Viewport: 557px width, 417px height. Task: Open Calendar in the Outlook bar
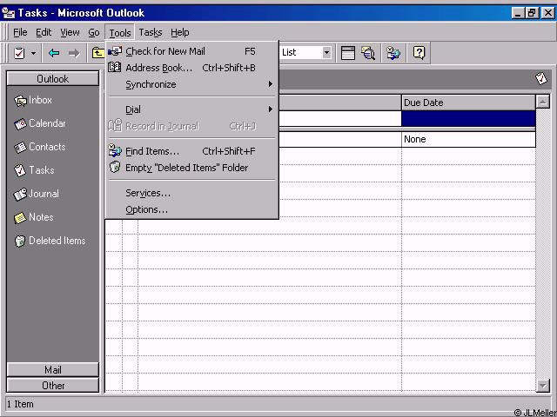tap(46, 124)
